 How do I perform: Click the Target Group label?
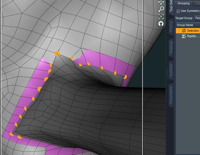pyautogui.click(x=184, y=18)
